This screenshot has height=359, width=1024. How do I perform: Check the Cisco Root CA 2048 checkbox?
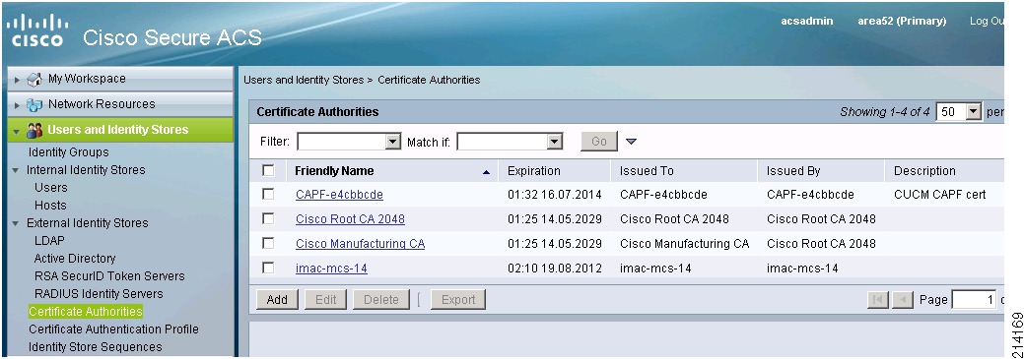(x=268, y=218)
